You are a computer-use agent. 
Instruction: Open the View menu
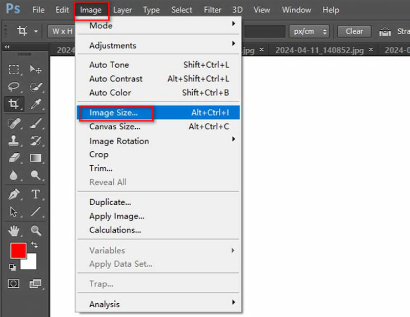pyautogui.click(x=261, y=10)
